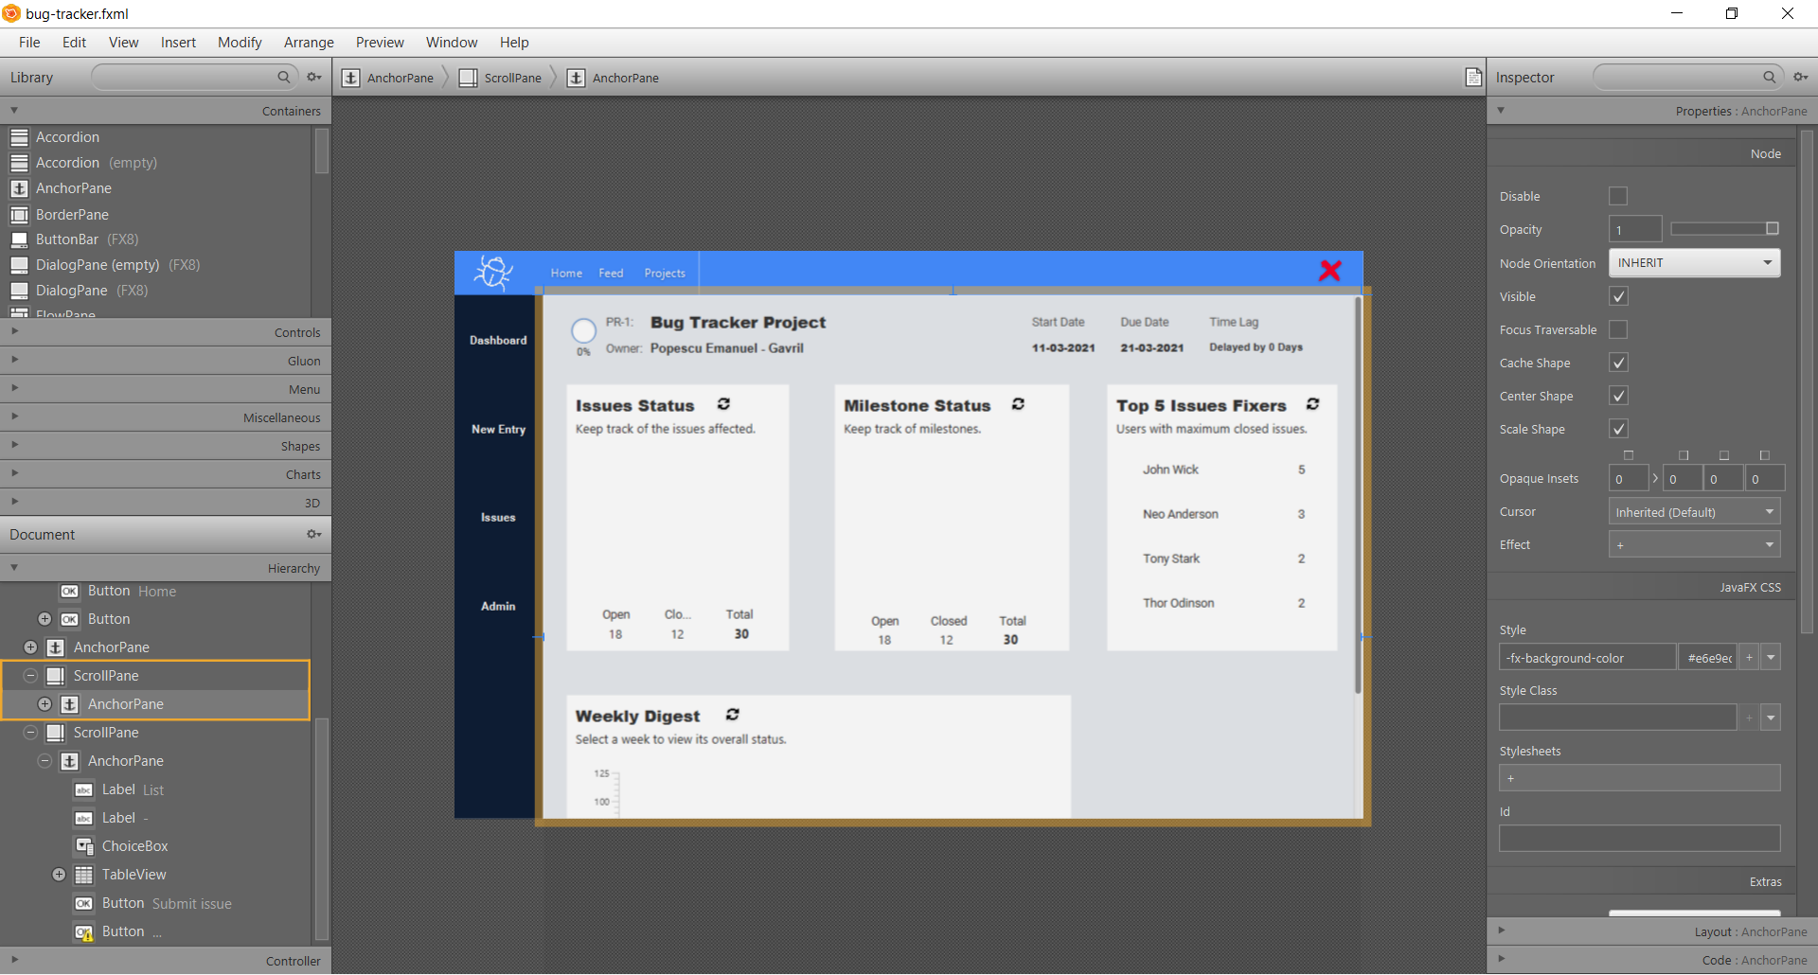The width and height of the screenshot is (1818, 975).
Task: Open the Node Orientation dropdown
Action: click(x=1694, y=263)
